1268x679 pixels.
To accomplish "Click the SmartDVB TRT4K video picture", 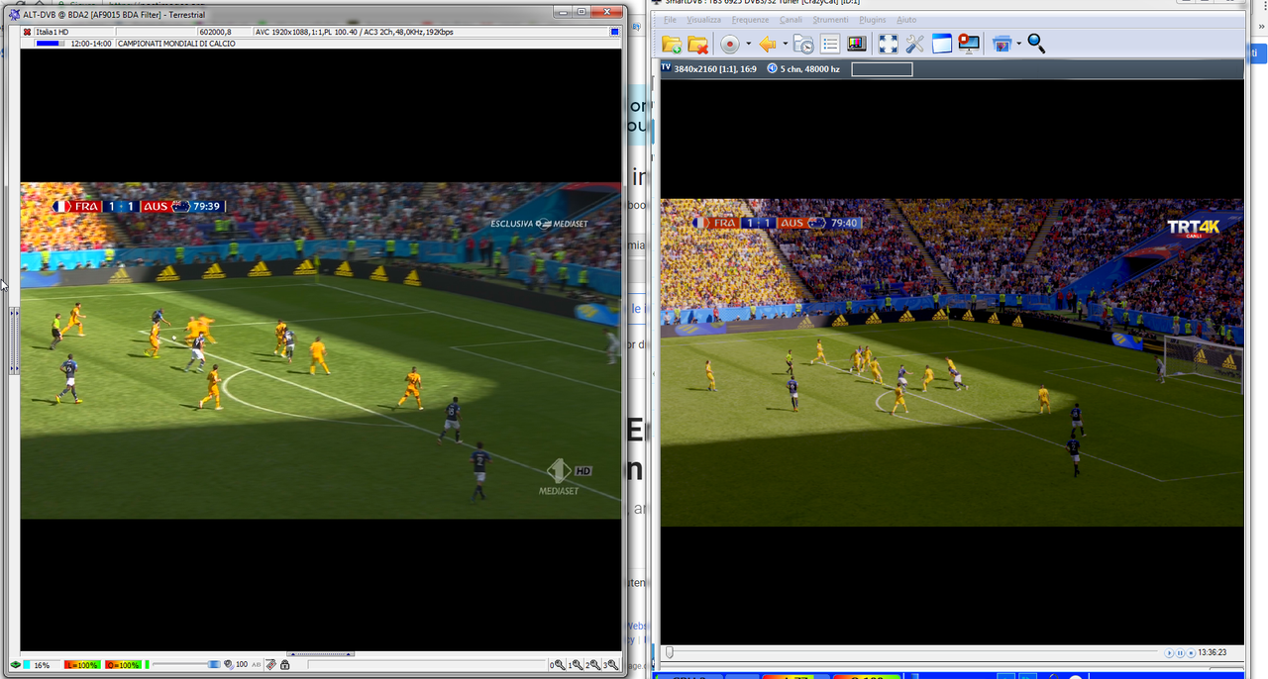I will tap(951, 362).
